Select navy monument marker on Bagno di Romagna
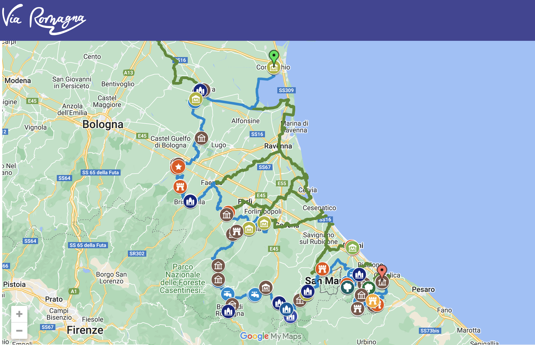This screenshot has height=345, width=535. [x=228, y=311]
